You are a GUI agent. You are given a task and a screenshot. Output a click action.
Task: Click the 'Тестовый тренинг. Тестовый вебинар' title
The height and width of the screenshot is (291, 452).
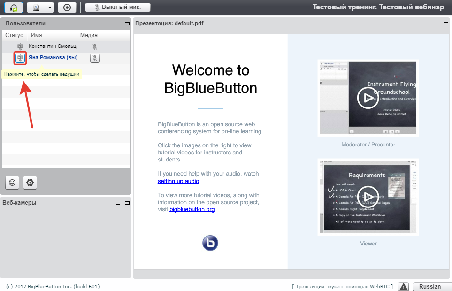[x=378, y=7]
